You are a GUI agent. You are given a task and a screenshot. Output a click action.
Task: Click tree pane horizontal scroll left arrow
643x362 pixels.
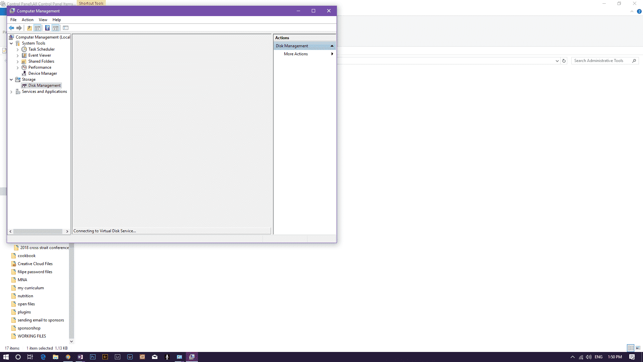pos(10,231)
